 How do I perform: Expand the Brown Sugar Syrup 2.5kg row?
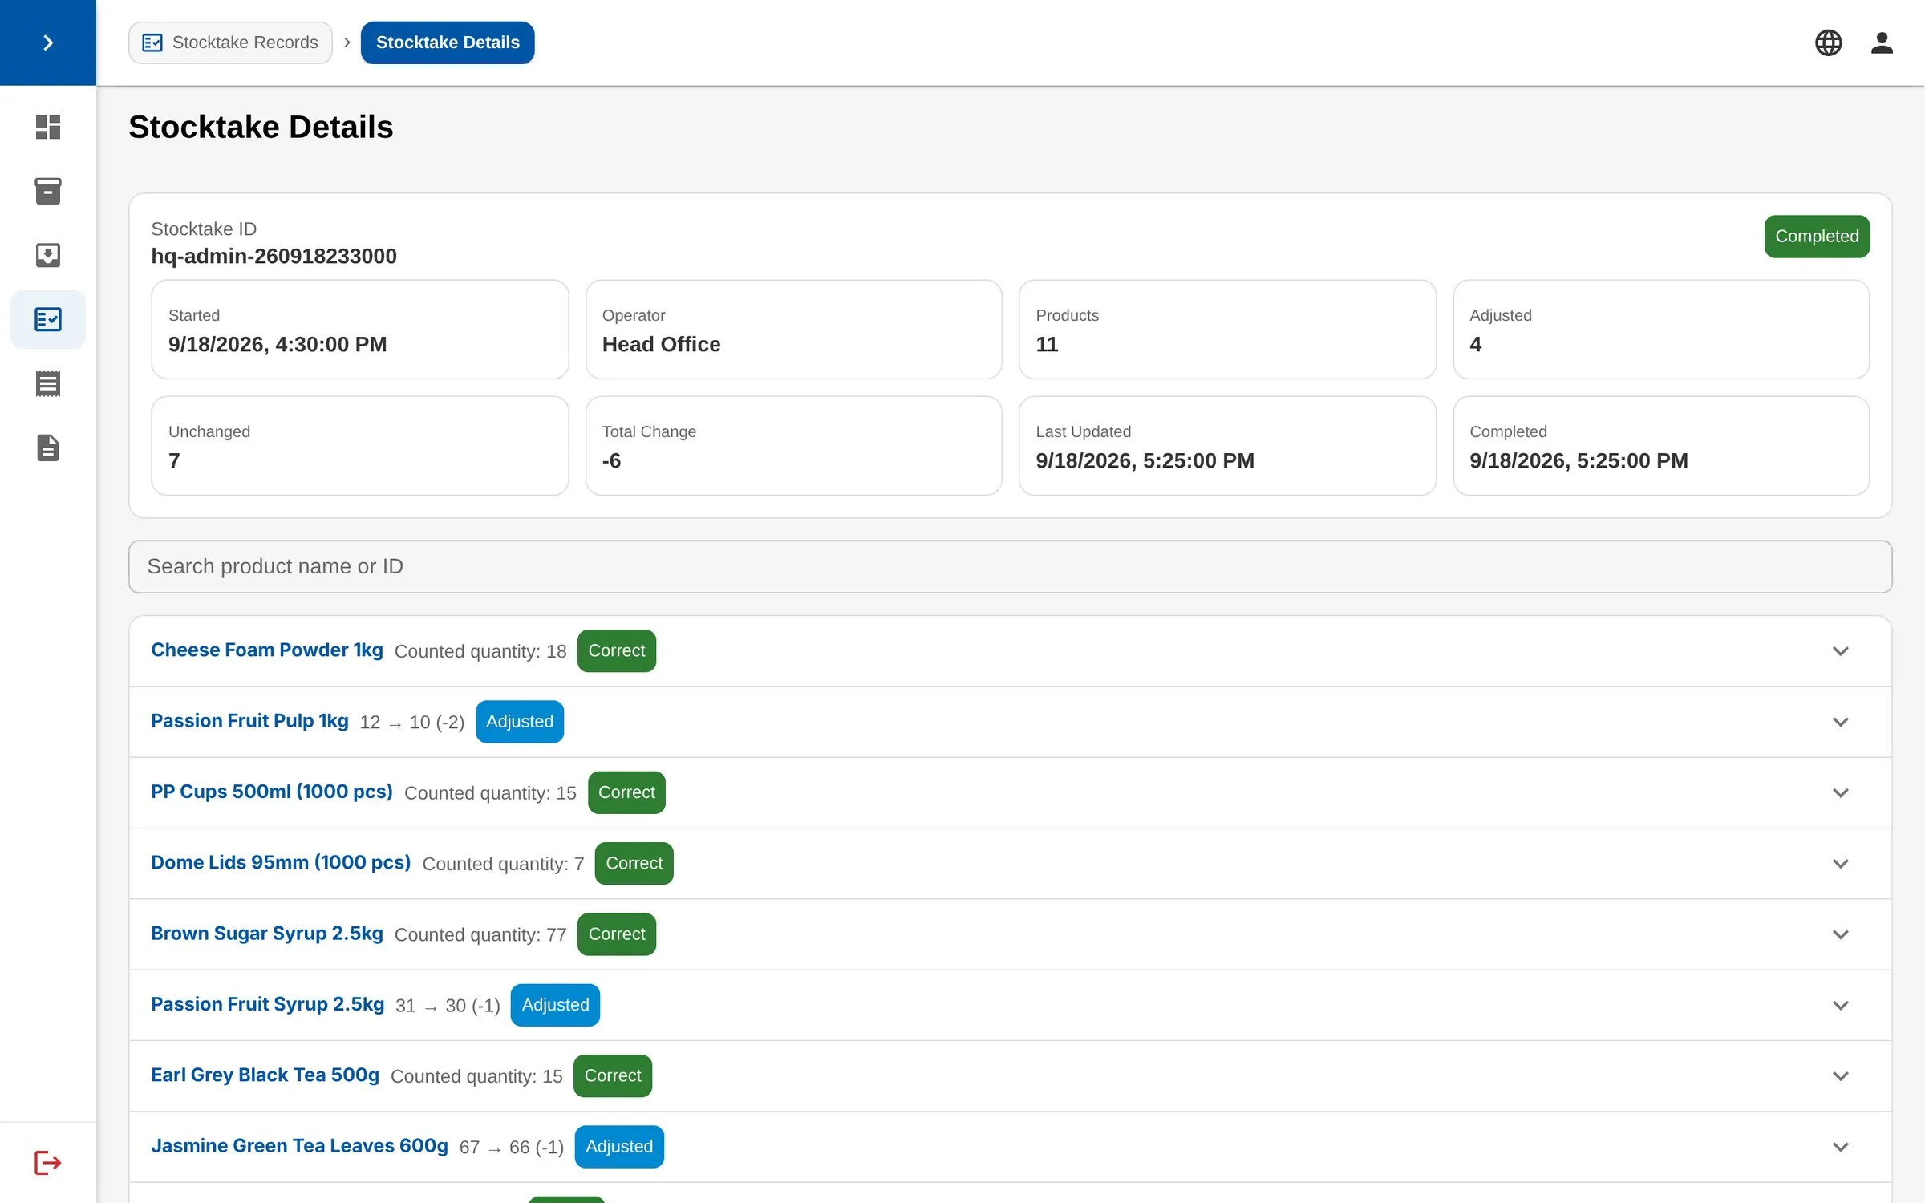pos(1840,934)
